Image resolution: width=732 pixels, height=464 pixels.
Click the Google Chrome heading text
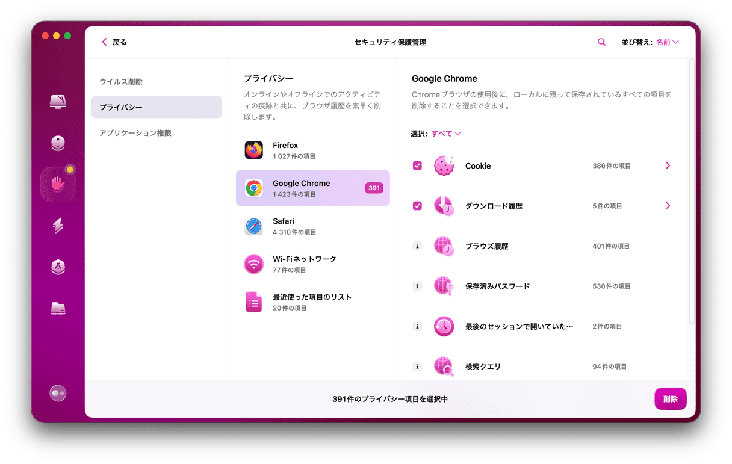(x=444, y=78)
